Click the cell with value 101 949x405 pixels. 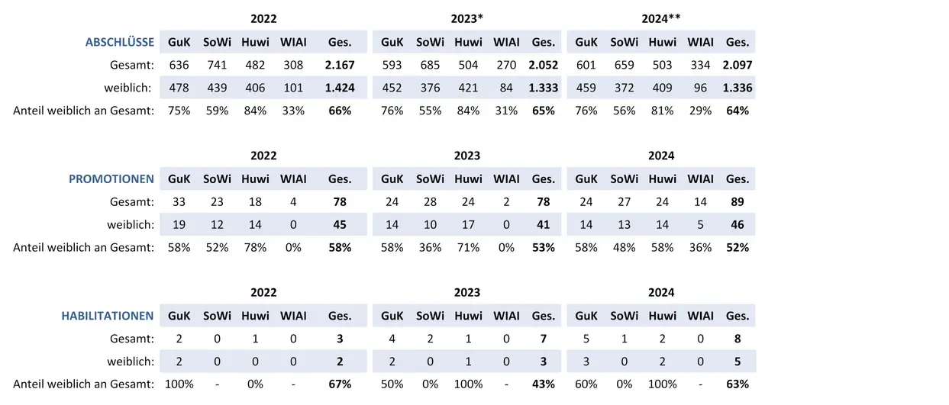click(x=293, y=88)
